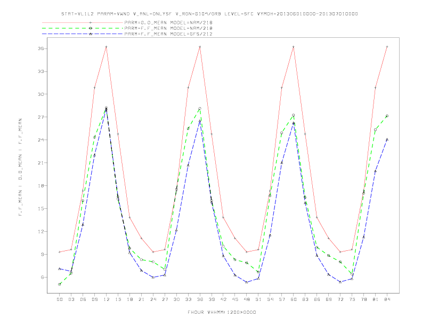Click the x-axis tick label 42
This screenshot has width=422, height=326.
click(x=223, y=299)
